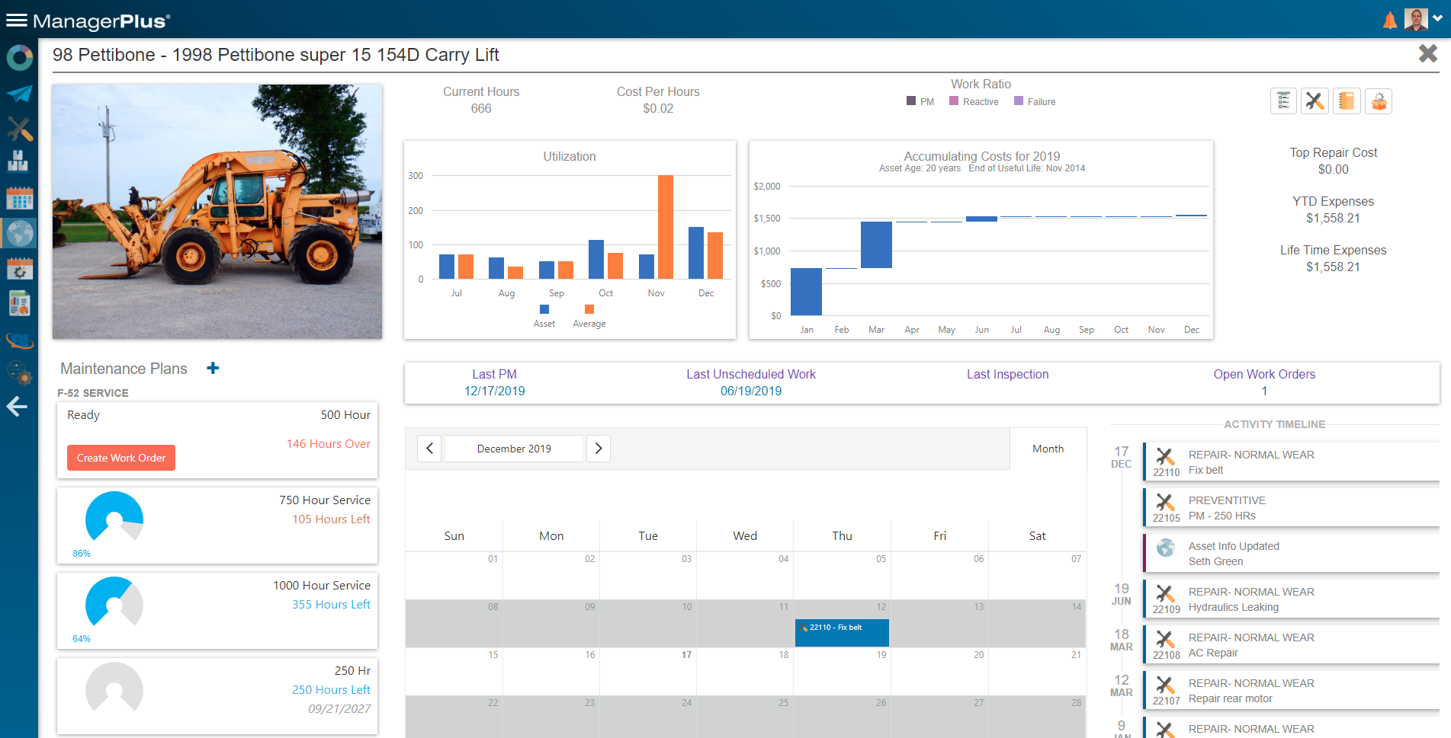The height and width of the screenshot is (738, 1451).
Task: Collapse the sidebar using the back arrow
Action: pos(17,407)
